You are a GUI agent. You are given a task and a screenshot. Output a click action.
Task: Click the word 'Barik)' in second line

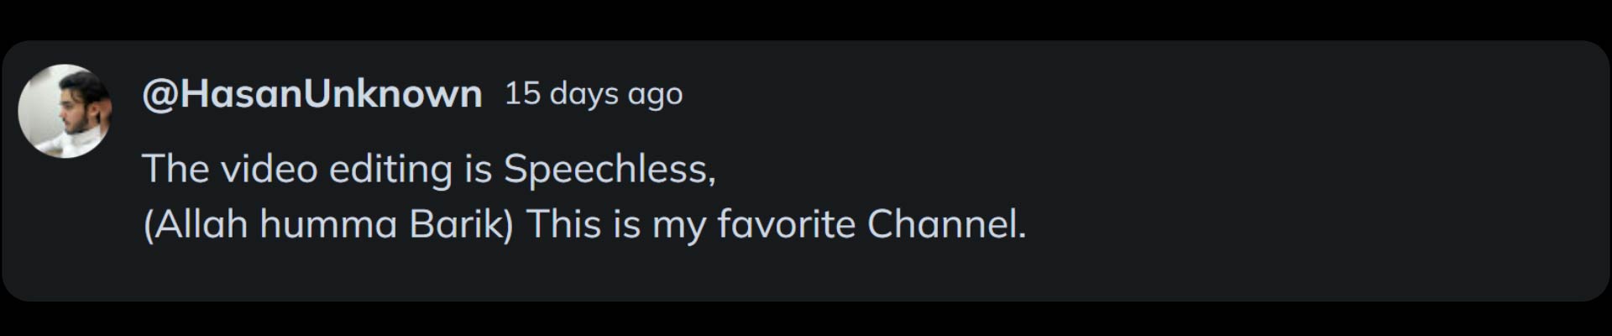coord(461,224)
